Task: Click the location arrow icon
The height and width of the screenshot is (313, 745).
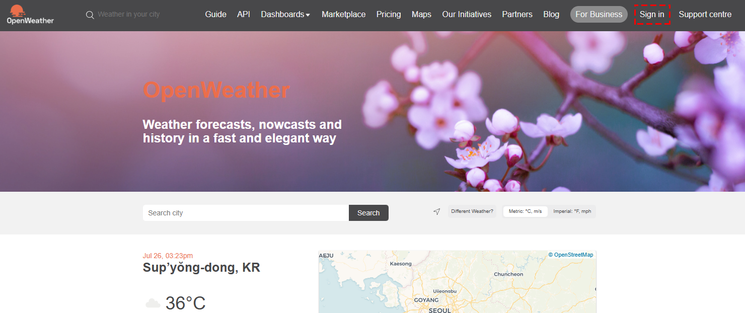Action: tap(436, 211)
